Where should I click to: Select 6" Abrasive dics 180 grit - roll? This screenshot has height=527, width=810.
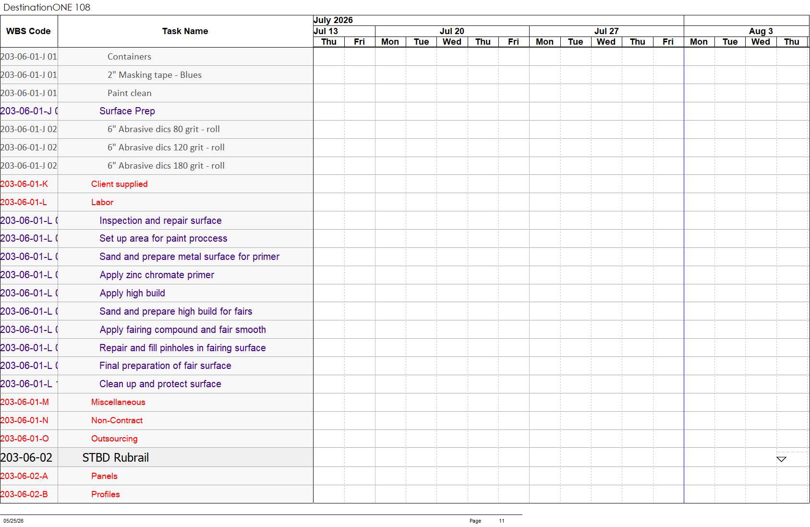(x=166, y=166)
